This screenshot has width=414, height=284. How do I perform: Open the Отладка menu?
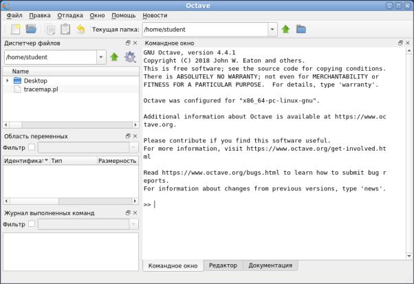tap(70, 15)
